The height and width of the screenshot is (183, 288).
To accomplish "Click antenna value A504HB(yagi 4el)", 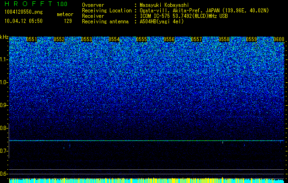I will click(x=162, y=22).
